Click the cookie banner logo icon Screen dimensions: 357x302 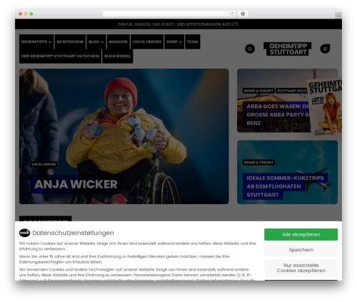24,233
